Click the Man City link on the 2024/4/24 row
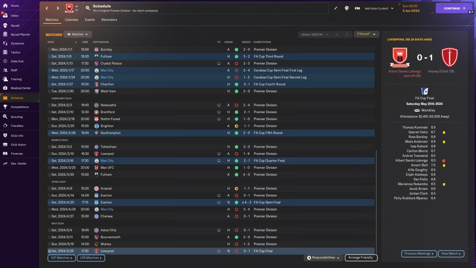476x268 pixels. [x=107, y=210]
